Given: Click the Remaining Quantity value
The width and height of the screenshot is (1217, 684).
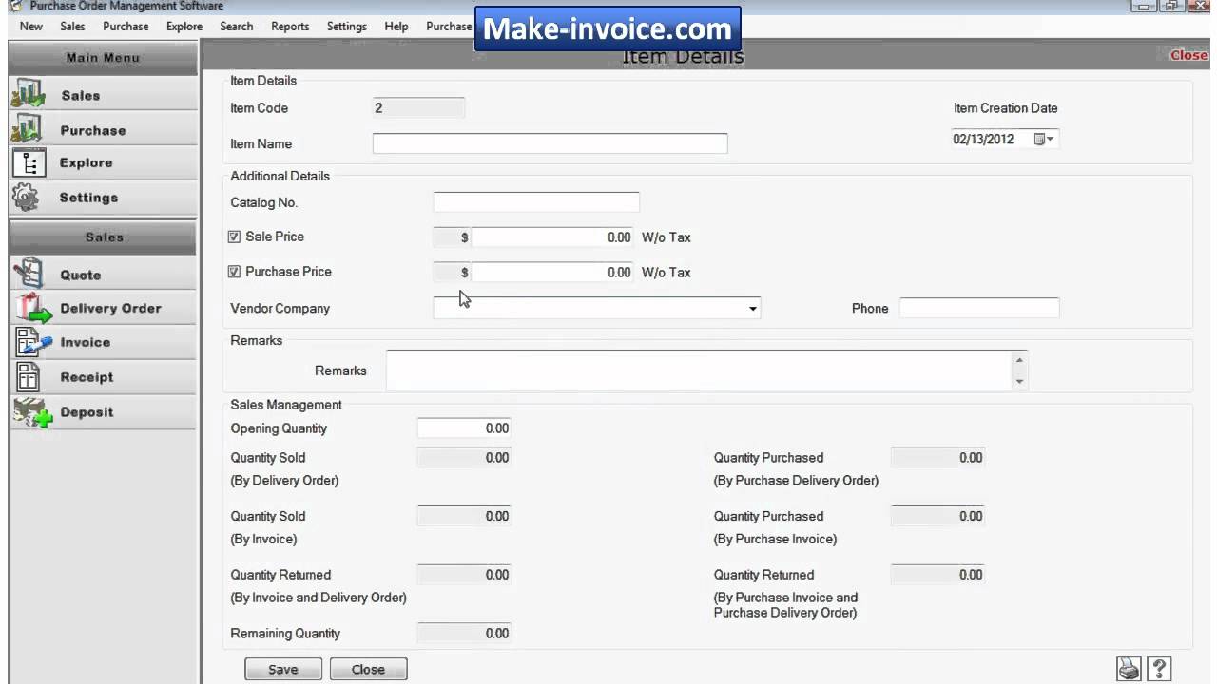Looking at the screenshot, I should (x=464, y=634).
